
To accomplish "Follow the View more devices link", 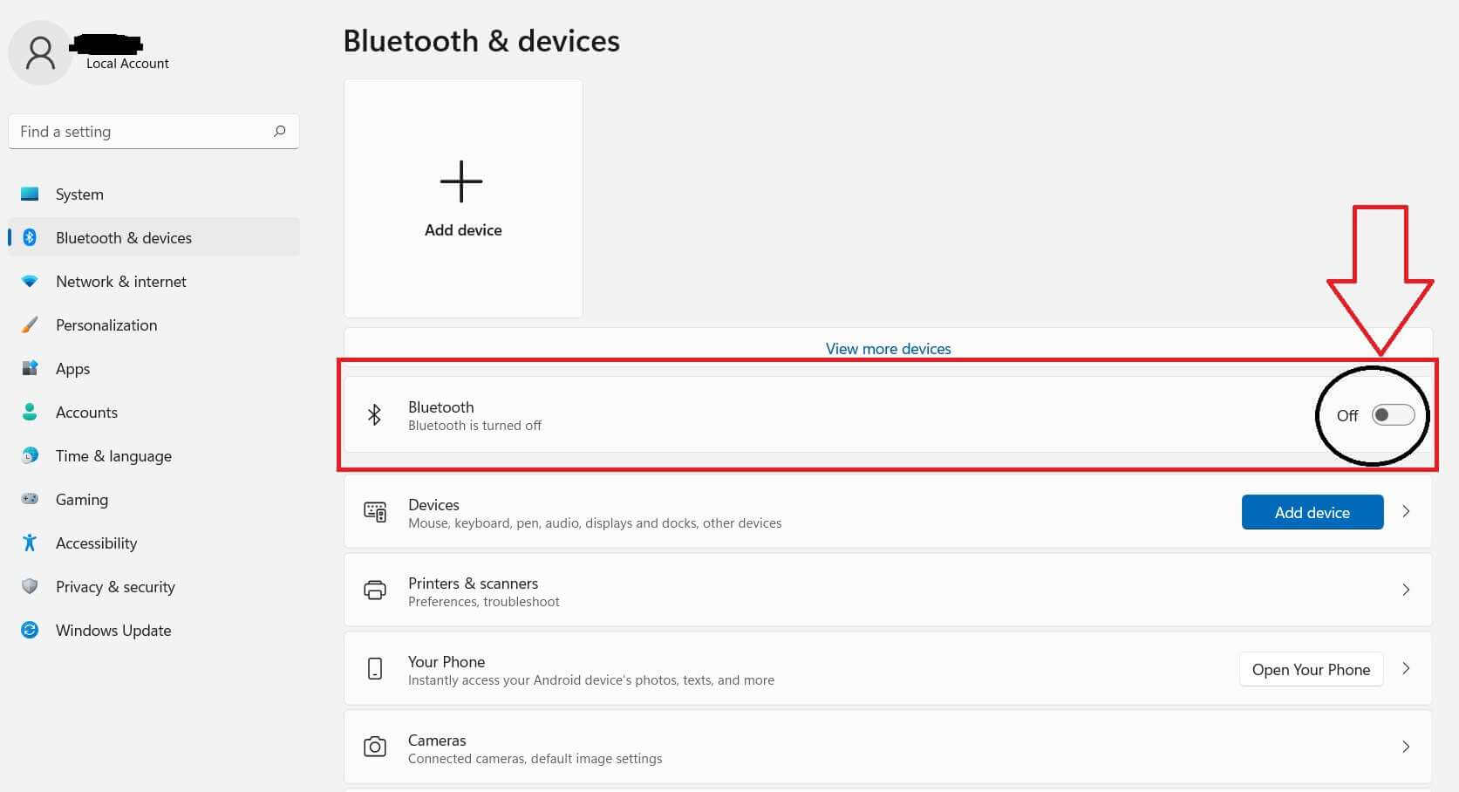I will [888, 349].
